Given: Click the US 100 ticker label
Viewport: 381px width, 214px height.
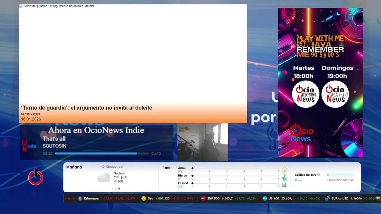Looking at the screenshot, I should click(x=274, y=199).
